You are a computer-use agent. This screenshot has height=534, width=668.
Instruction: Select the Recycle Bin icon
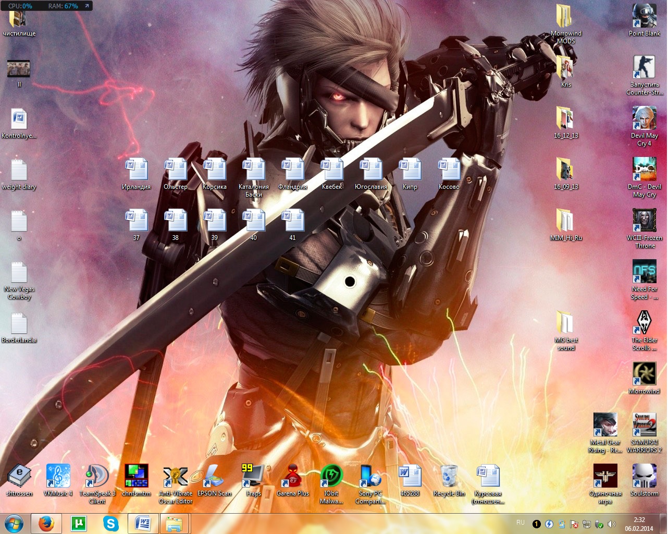[x=449, y=476]
